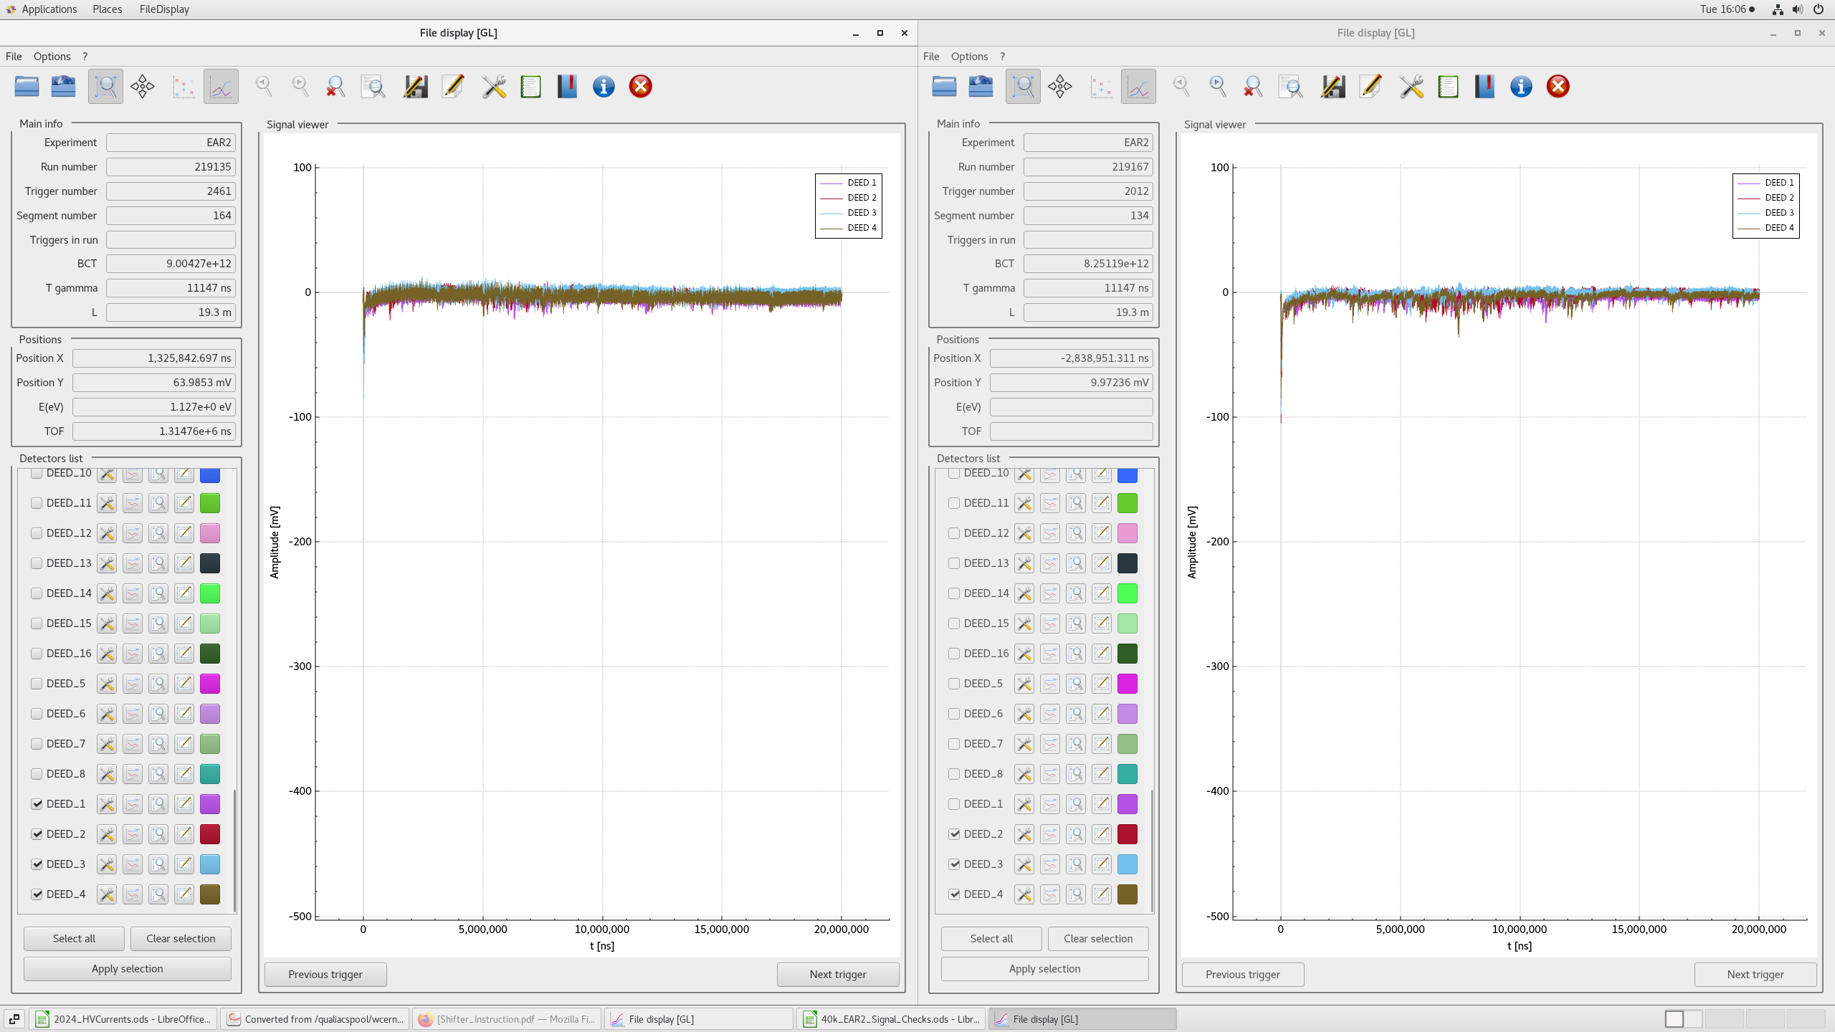Click blue info icon in right window
Screen dimensions: 1835x1032
1521,86
